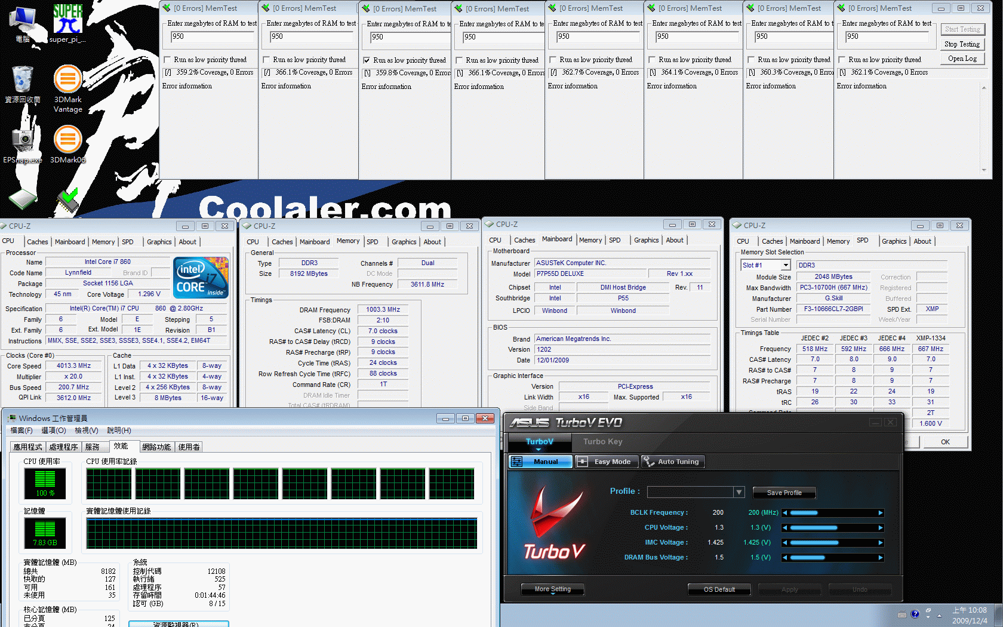Switch to the 應用程式 tab in Task Manager
1003x627 pixels.
click(28, 447)
